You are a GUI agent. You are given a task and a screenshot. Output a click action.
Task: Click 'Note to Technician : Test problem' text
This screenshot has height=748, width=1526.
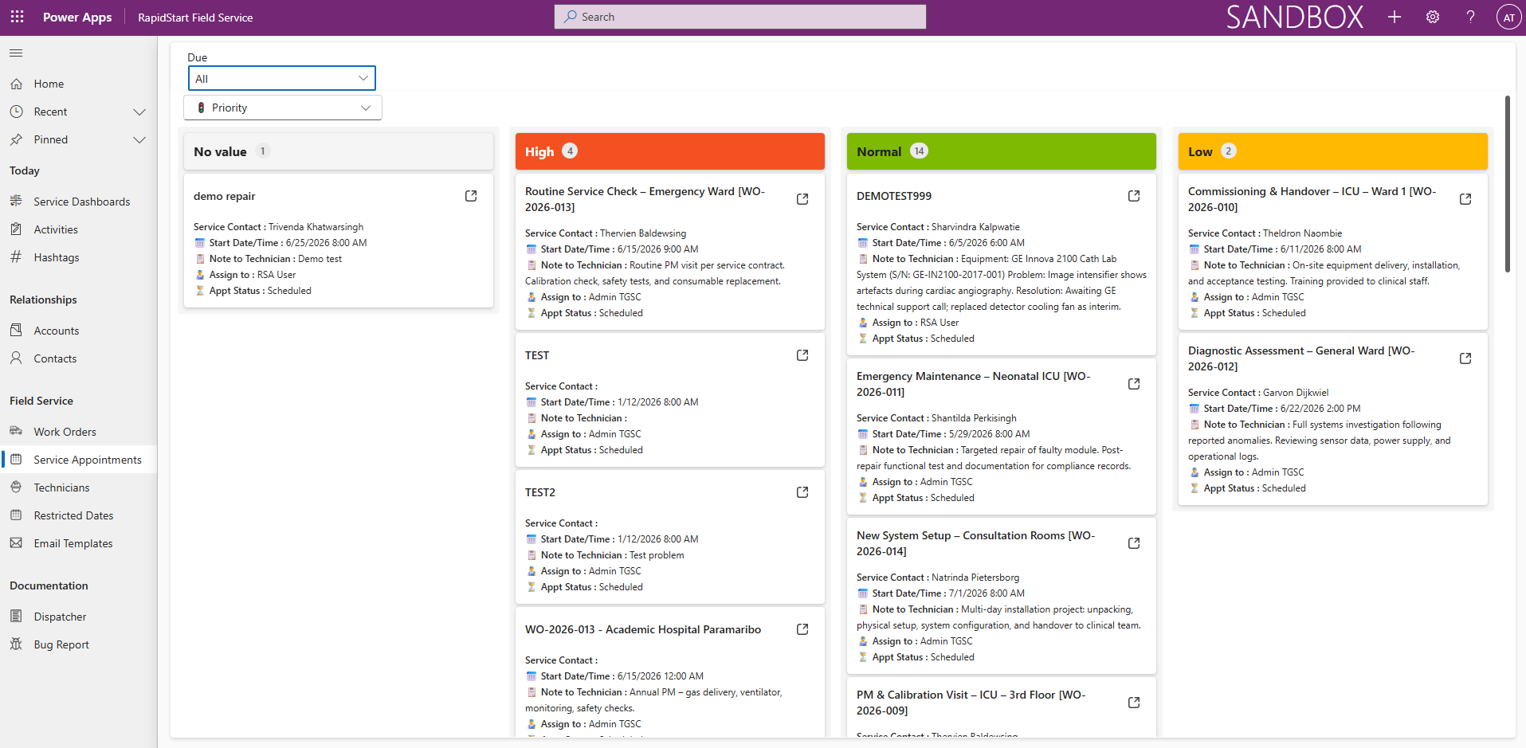point(612,555)
